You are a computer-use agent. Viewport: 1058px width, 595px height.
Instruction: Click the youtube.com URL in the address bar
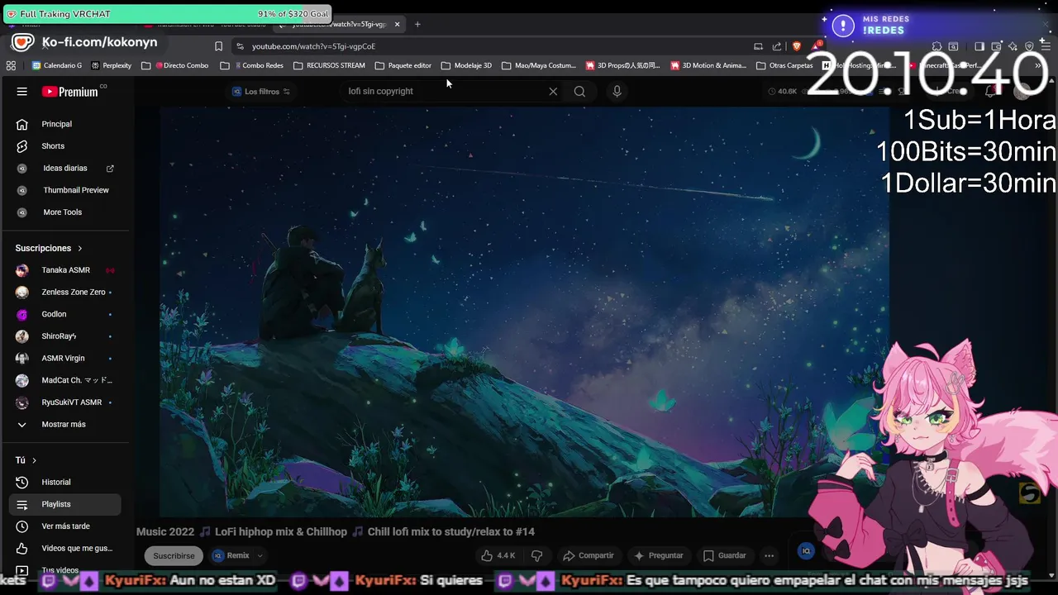click(313, 46)
